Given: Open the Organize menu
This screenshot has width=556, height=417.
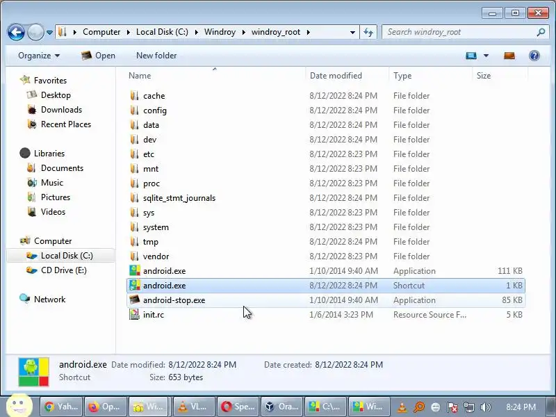Looking at the screenshot, I should point(39,56).
